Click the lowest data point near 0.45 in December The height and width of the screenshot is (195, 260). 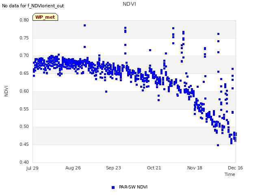point(218,145)
